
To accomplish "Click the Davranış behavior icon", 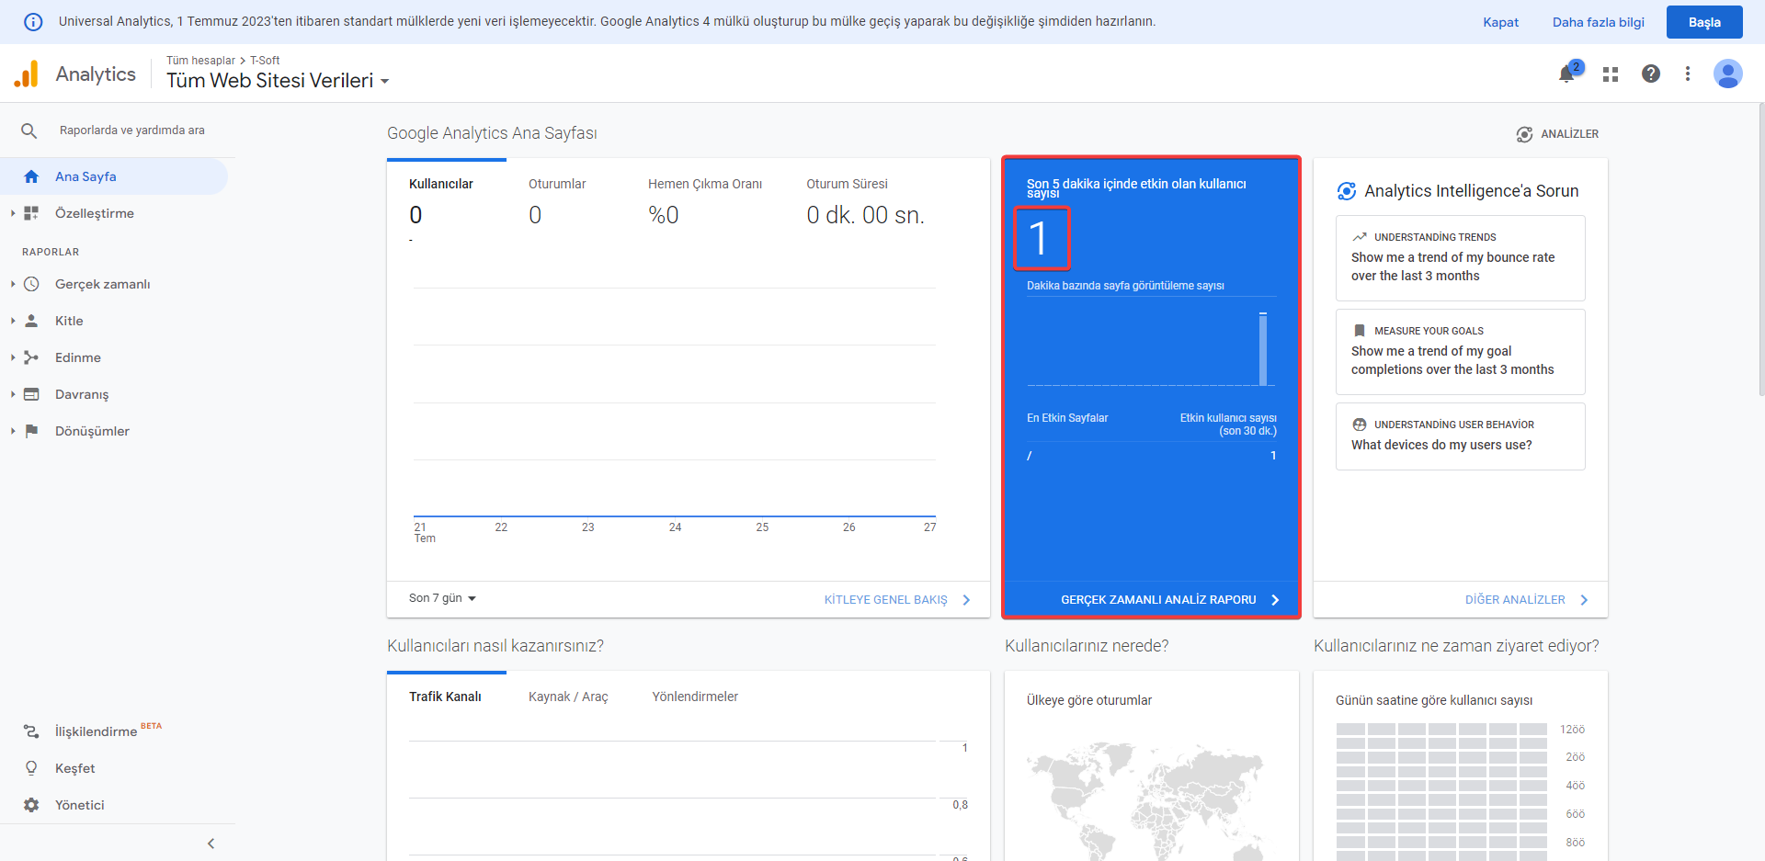I will pyautogui.click(x=31, y=394).
